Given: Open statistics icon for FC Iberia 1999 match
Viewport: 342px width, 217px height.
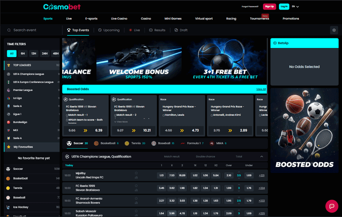Looking at the screenshot, I should 136,190.
